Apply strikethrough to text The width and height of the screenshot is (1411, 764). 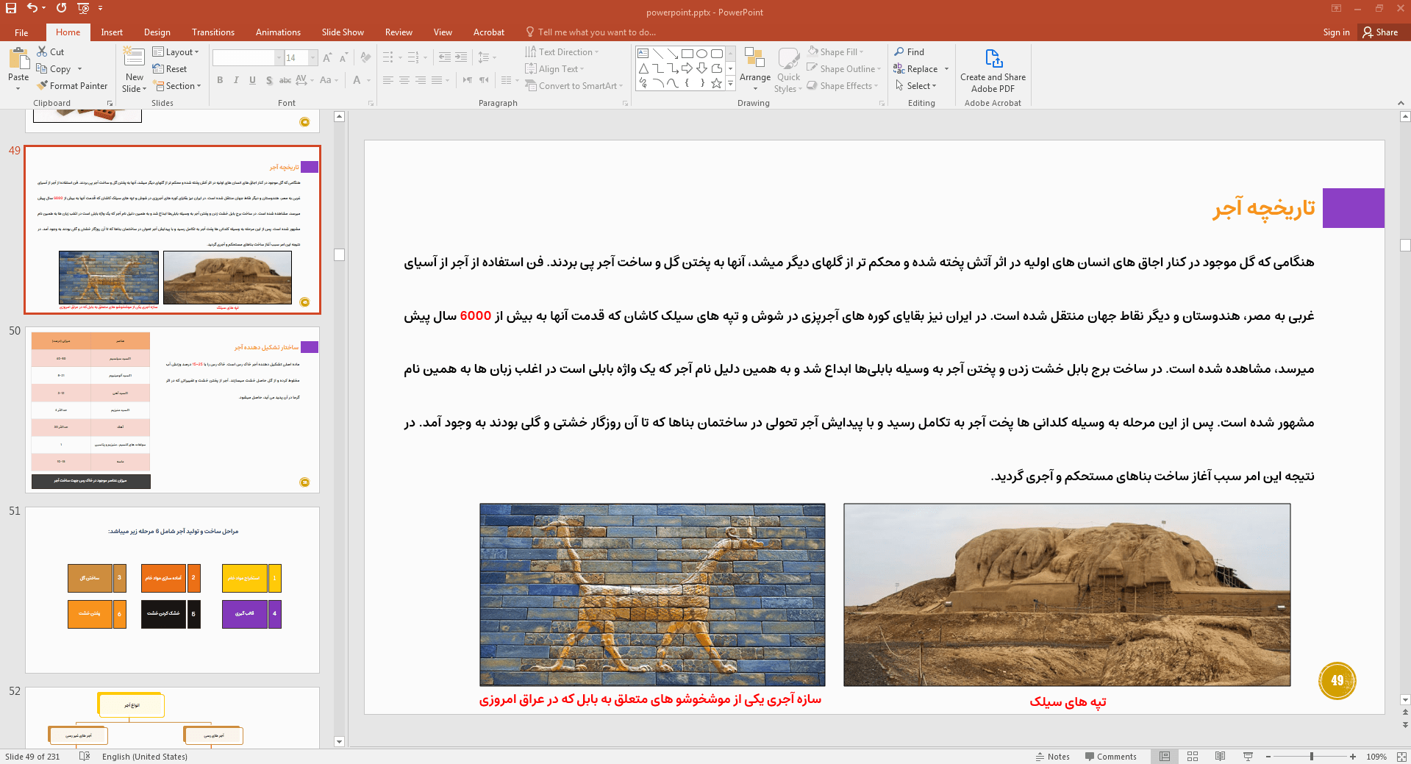tap(285, 80)
